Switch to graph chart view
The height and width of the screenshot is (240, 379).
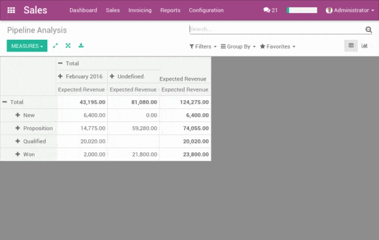click(364, 46)
